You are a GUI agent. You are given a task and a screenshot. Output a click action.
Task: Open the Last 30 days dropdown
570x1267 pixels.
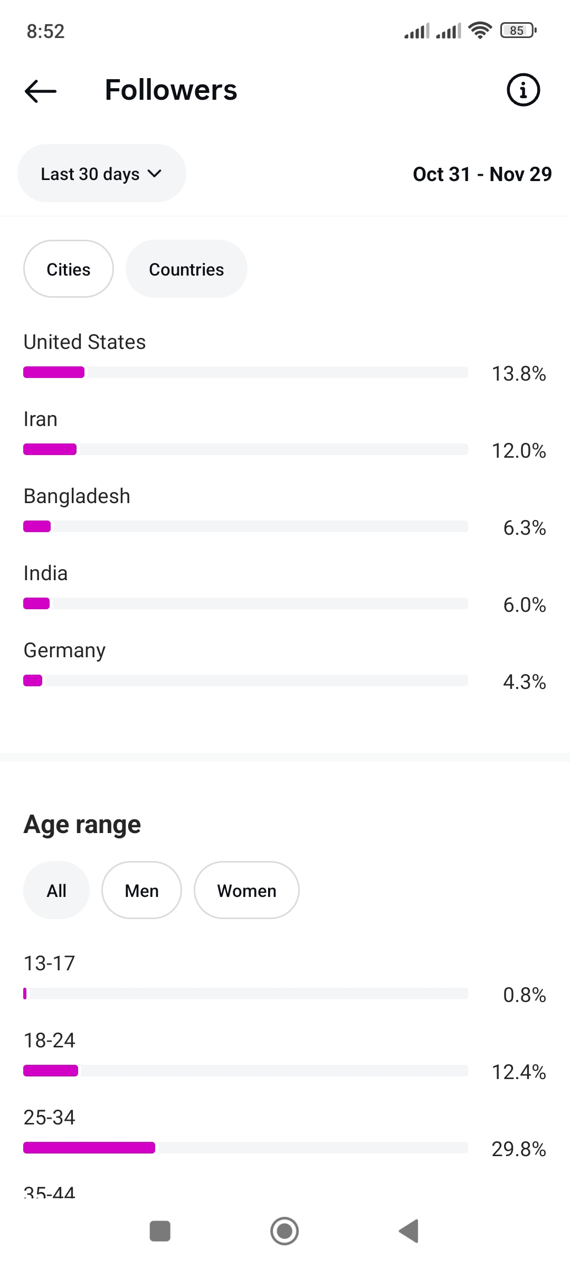(x=101, y=174)
